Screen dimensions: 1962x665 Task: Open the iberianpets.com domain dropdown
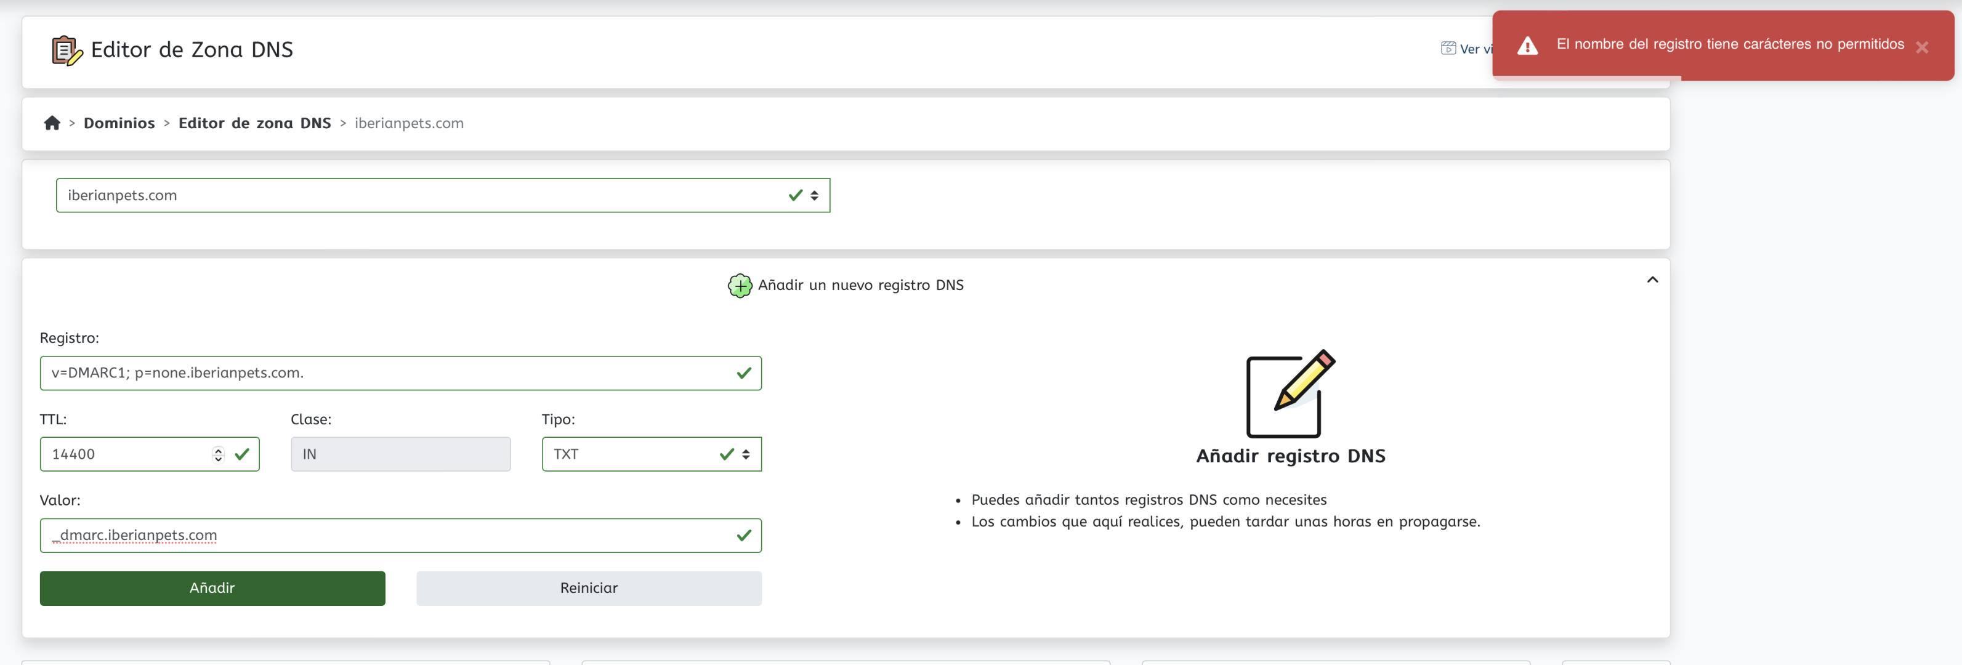tap(443, 195)
